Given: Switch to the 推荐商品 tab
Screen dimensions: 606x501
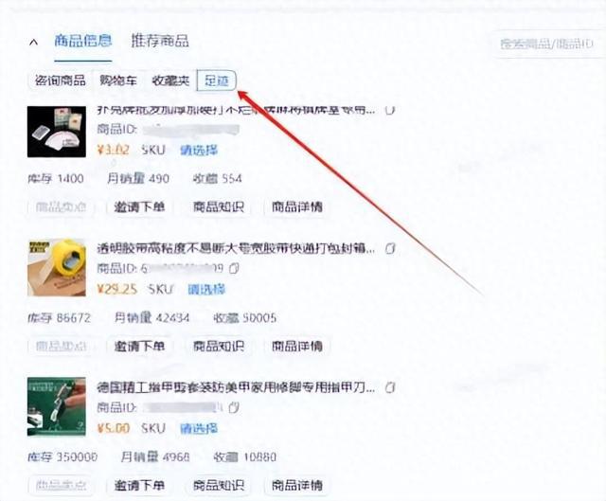Looking at the screenshot, I should pos(160,41).
